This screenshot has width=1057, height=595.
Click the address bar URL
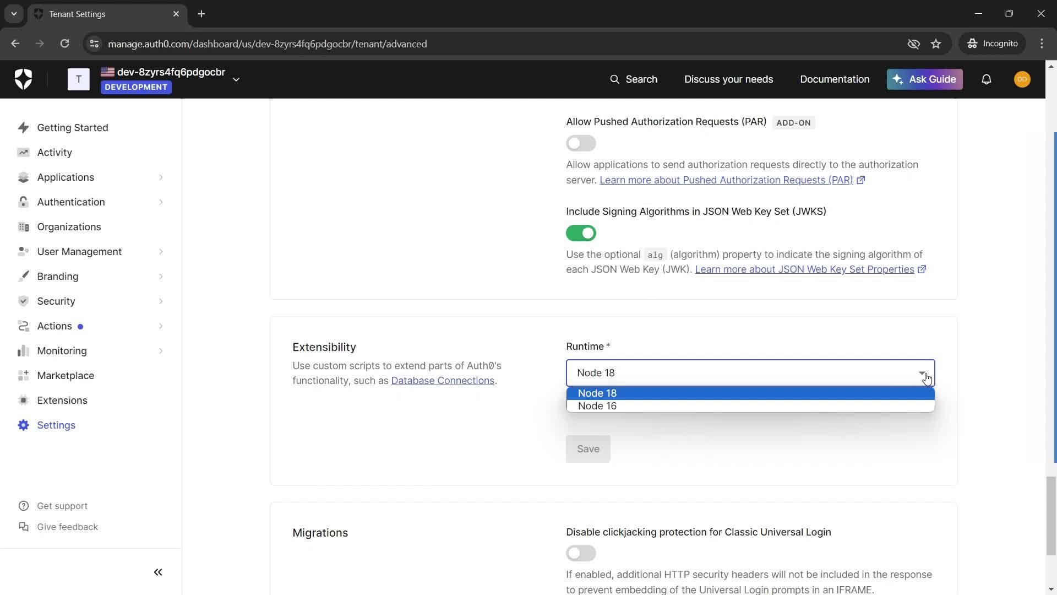[x=267, y=44]
